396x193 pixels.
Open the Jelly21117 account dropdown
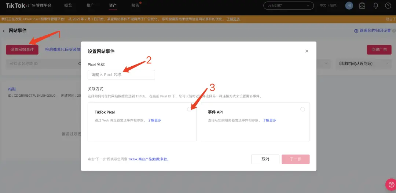tap(289, 5)
